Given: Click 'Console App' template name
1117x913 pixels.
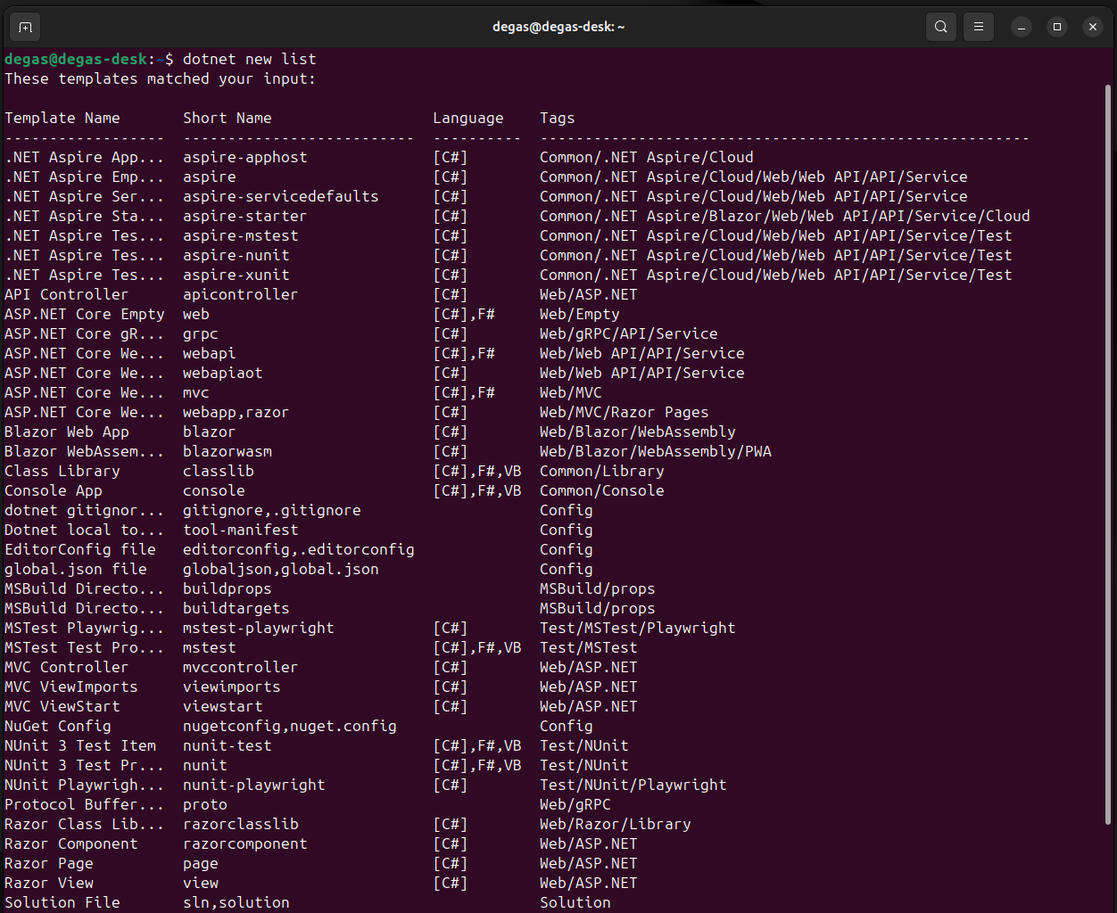Looking at the screenshot, I should click(x=54, y=490).
